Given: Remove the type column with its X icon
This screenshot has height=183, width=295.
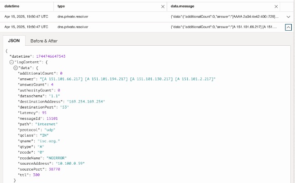Looking at the screenshot, I should [x=163, y=6].
